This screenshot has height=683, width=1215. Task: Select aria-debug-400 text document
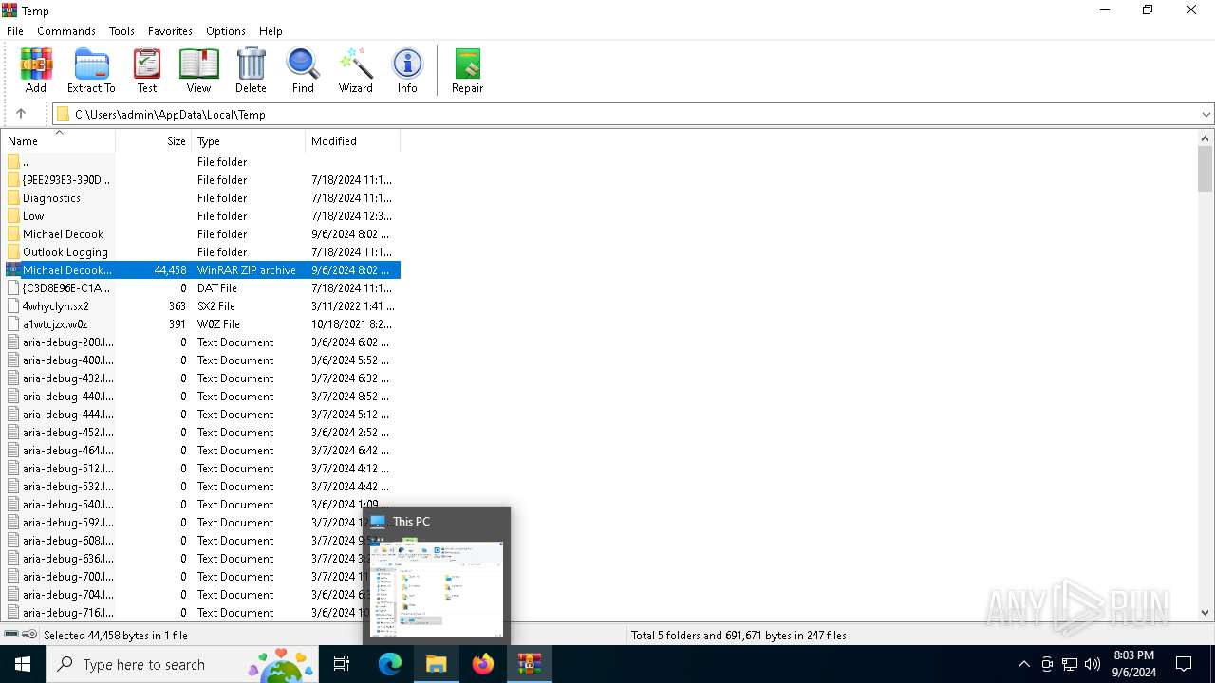click(201, 360)
